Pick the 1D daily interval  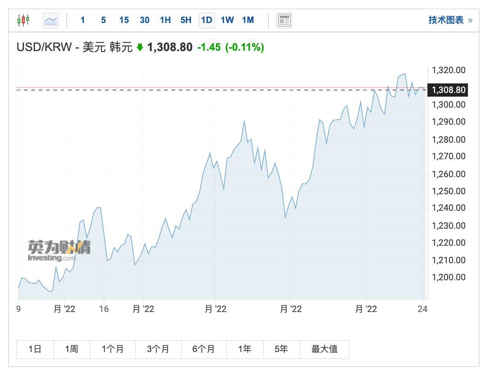click(207, 20)
